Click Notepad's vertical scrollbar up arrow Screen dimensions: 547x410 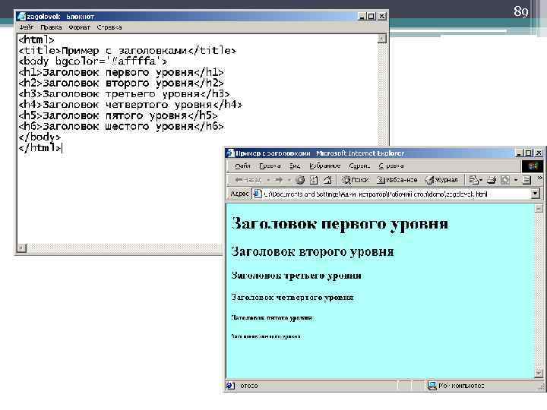(x=382, y=39)
